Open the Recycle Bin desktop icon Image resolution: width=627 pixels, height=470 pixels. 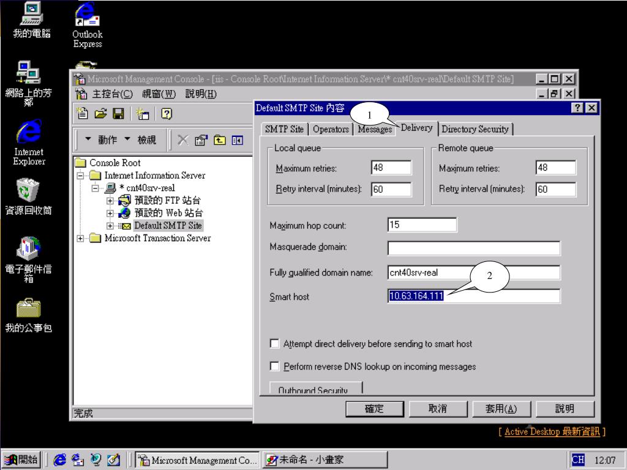pos(28,196)
